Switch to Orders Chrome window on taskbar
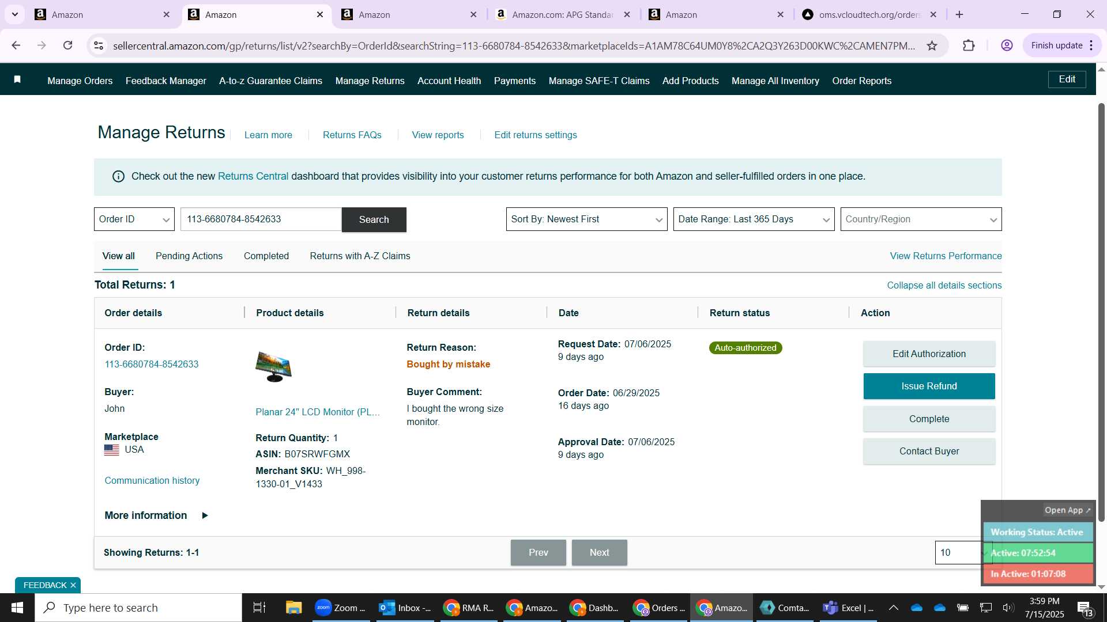This screenshot has height=622, width=1107. coord(658,608)
